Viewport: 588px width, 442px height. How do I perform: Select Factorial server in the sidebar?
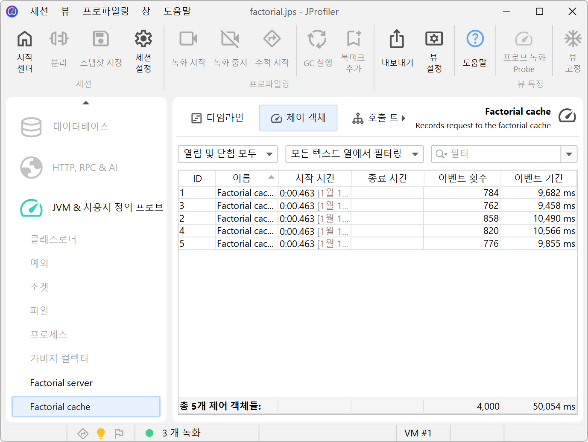(x=61, y=383)
